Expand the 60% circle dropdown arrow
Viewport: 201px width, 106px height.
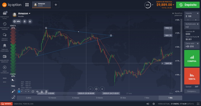pos(152,5)
